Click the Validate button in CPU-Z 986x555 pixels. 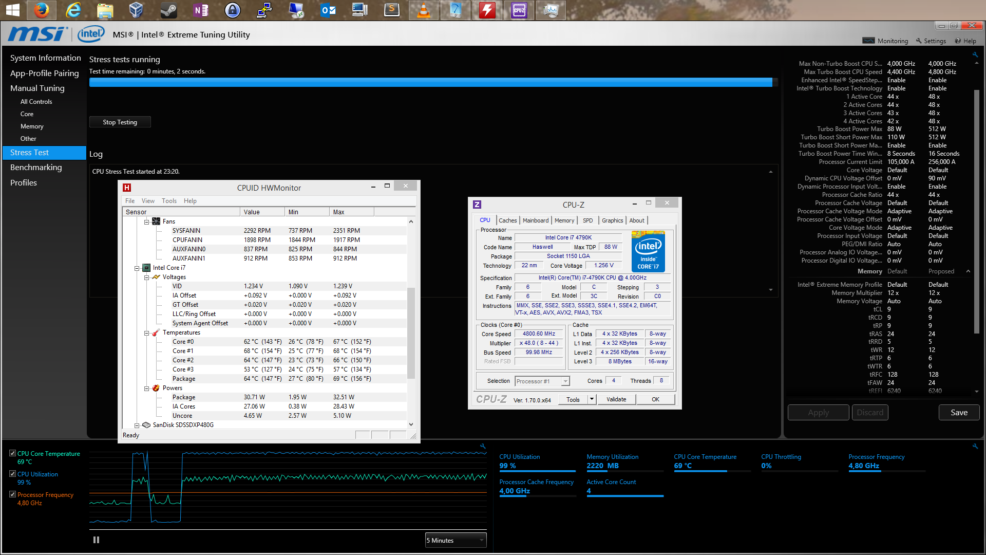click(x=616, y=399)
